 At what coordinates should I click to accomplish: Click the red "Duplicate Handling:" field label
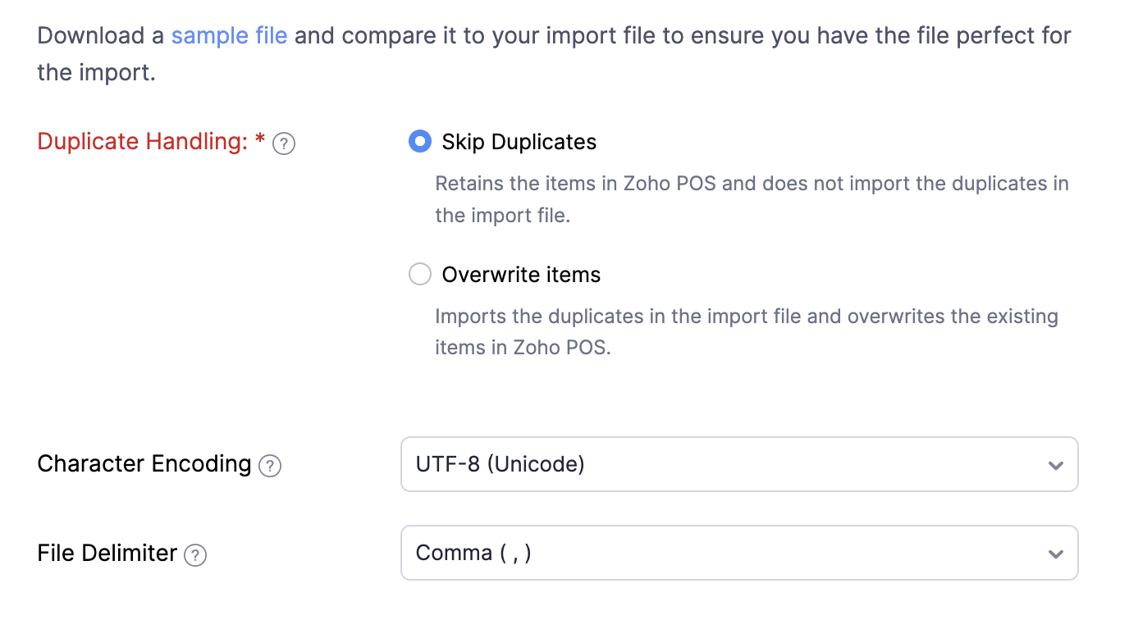point(142,142)
